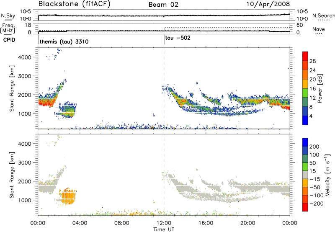Pick the bright blue bottom Power colorbar segment
Image resolution: width=335 pixels, height=232 pixels.
pyautogui.click(x=305, y=120)
